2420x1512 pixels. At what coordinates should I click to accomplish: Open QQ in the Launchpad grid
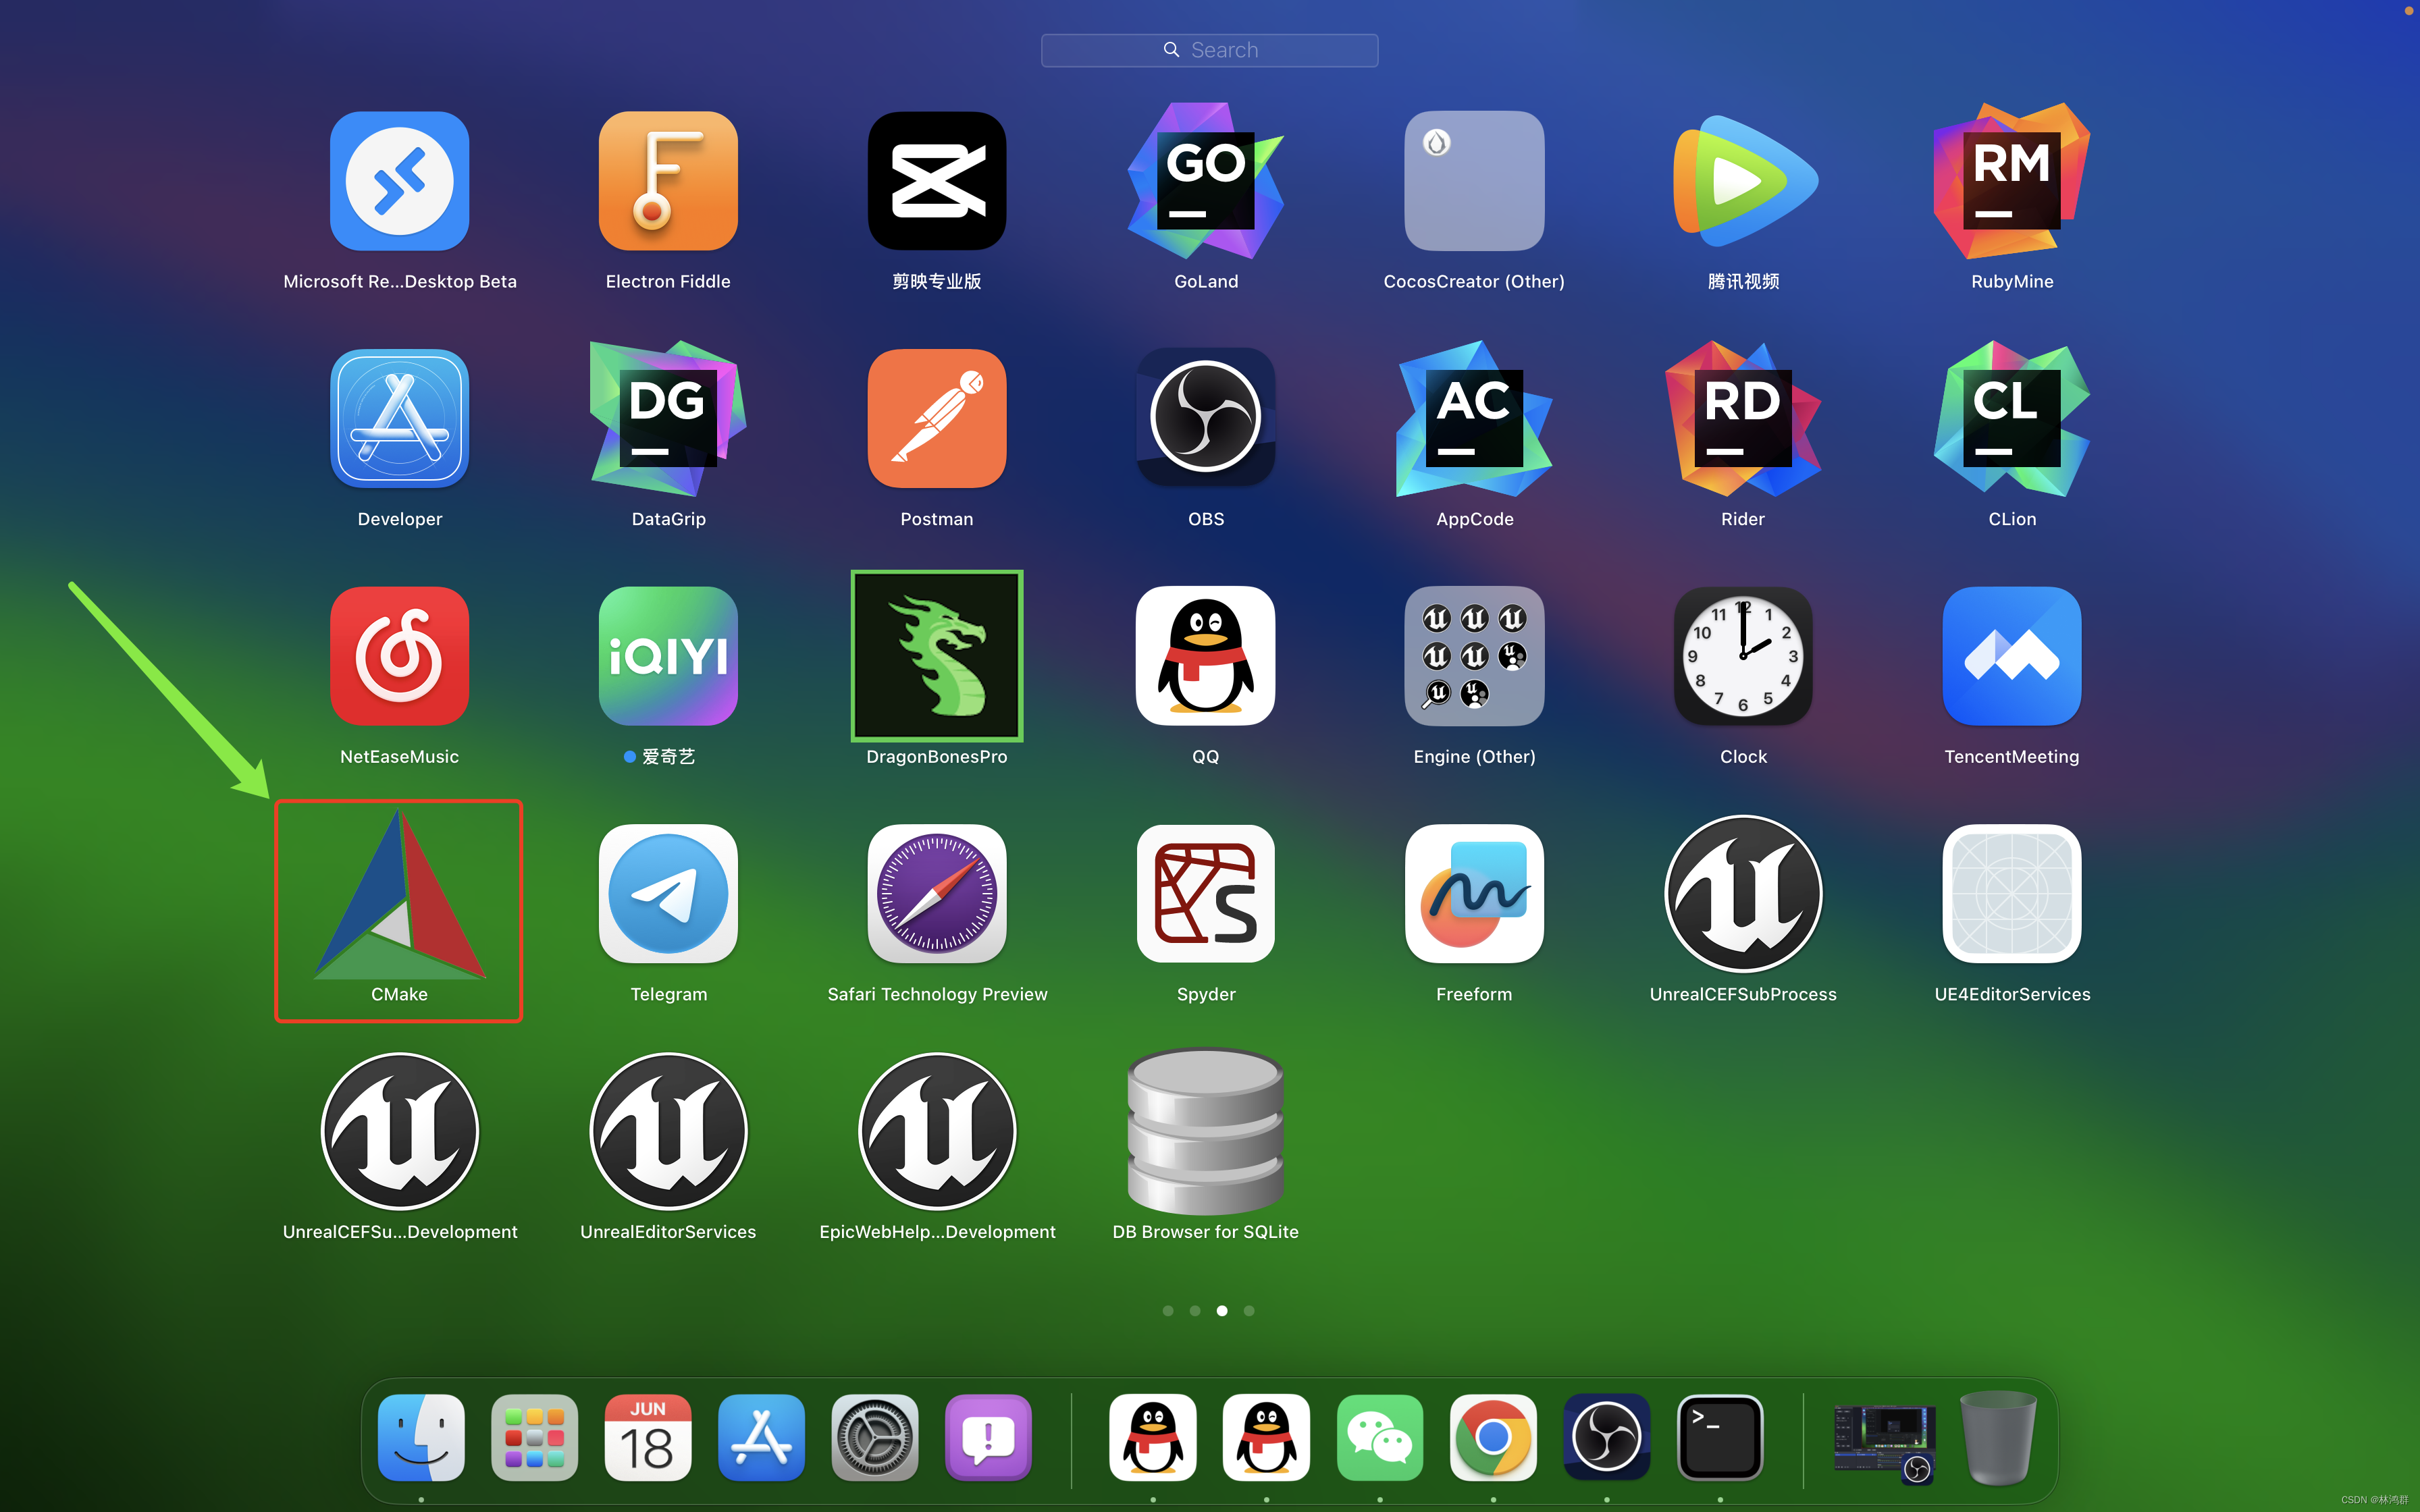click(x=1206, y=656)
